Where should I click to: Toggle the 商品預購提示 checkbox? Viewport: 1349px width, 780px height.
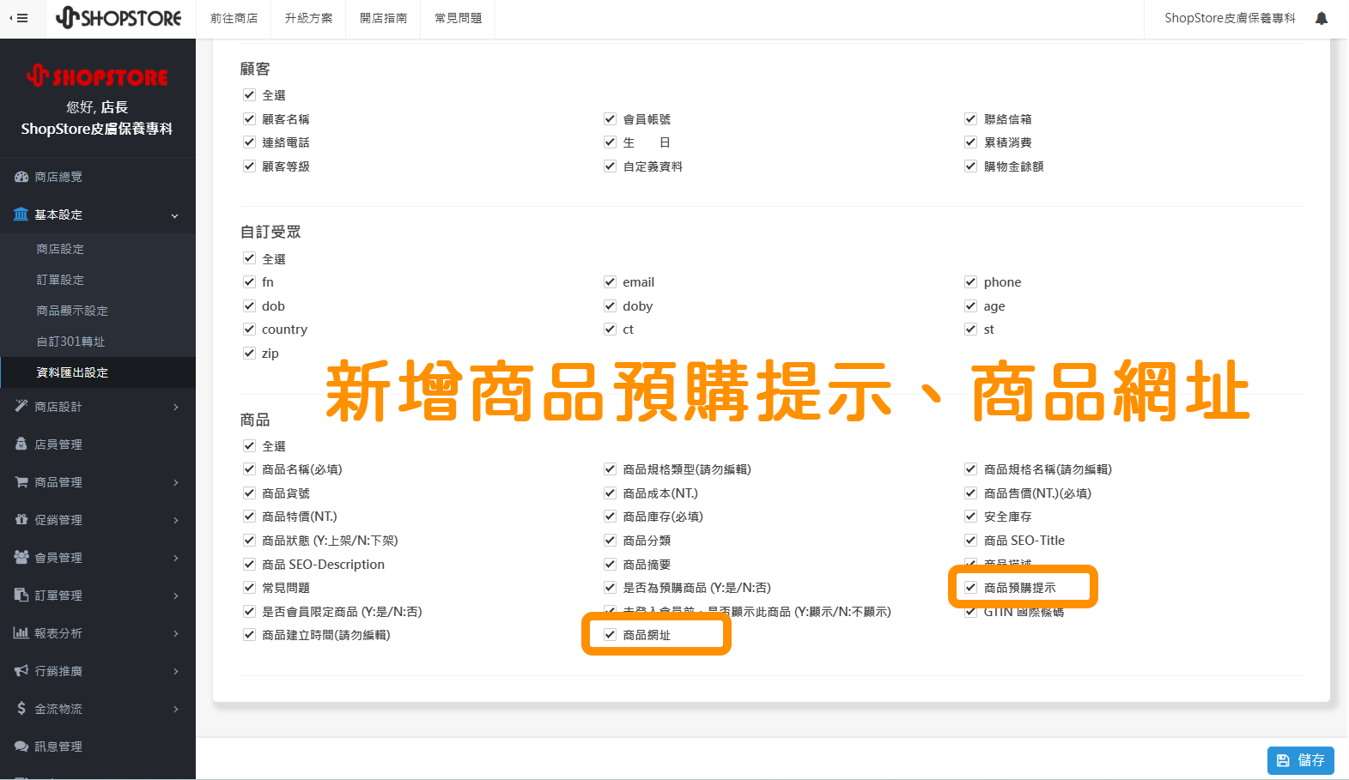[x=970, y=588]
